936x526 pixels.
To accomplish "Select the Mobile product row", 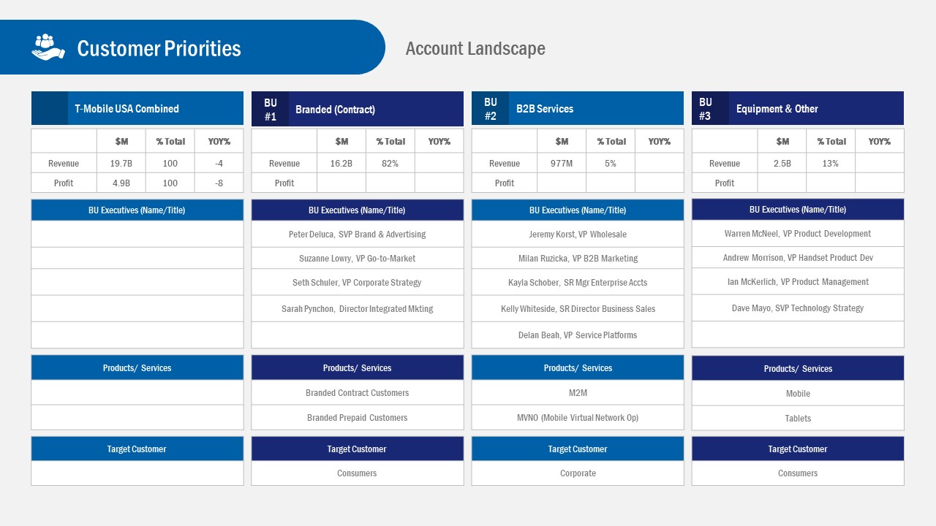I will pos(798,394).
